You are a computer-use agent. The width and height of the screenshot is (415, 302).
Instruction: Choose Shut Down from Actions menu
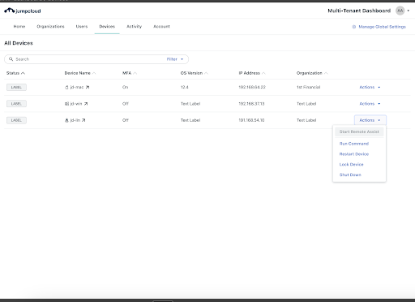[x=350, y=175]
